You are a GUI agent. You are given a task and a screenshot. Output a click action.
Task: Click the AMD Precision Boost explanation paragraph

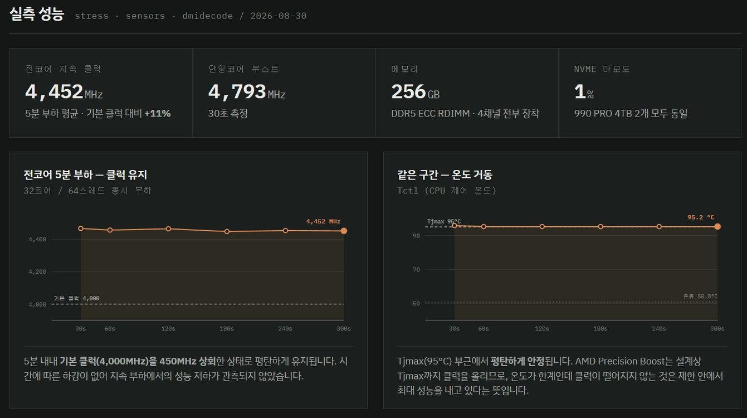click(x=560, y=376)
